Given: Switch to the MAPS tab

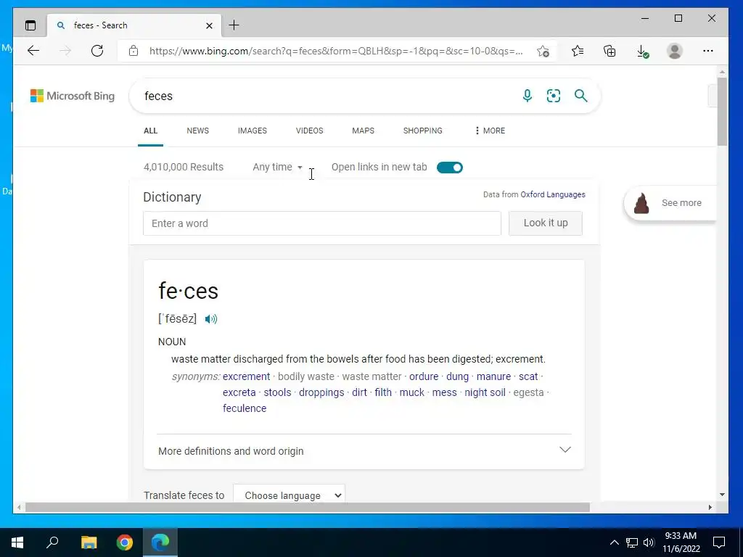Looking at the screenshot, I should tap(363, 131).
